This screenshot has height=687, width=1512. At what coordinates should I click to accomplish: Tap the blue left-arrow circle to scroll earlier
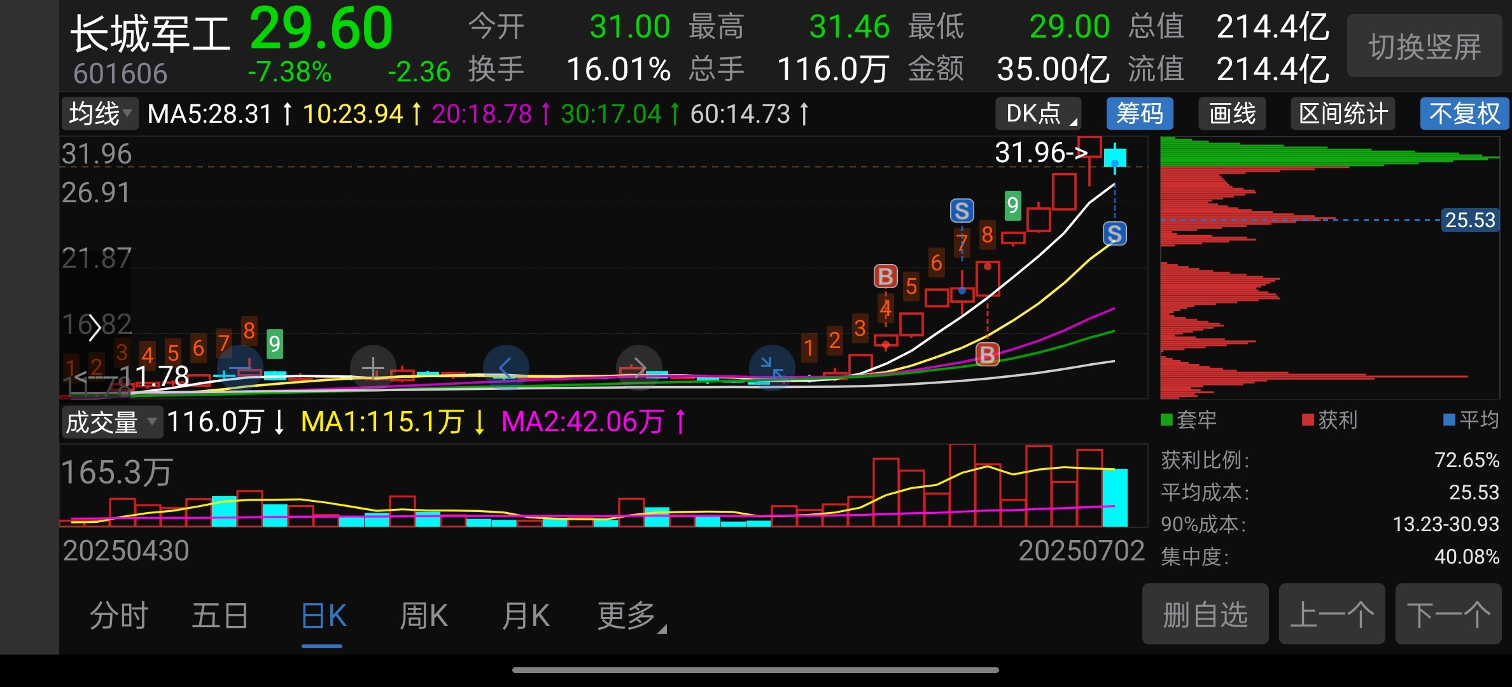pyautogui.click(x=506, y=368)
